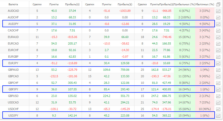The width and height of the screenshot is (223, 121).
Task: Select the AUDJPY currency cell
Action: (13, 24)
